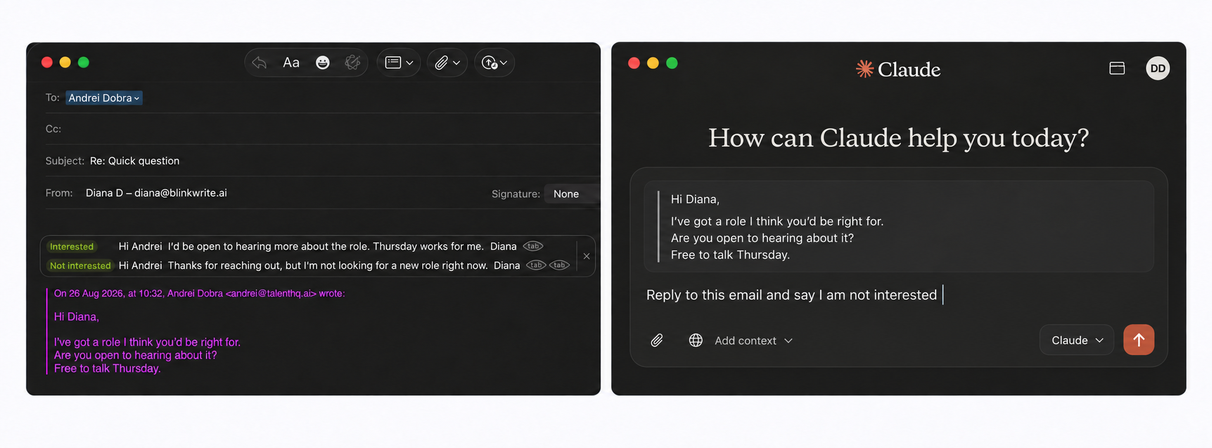Click the tab key hint beside Interested reply
The image size is (1212, 448).
(533, 246)
